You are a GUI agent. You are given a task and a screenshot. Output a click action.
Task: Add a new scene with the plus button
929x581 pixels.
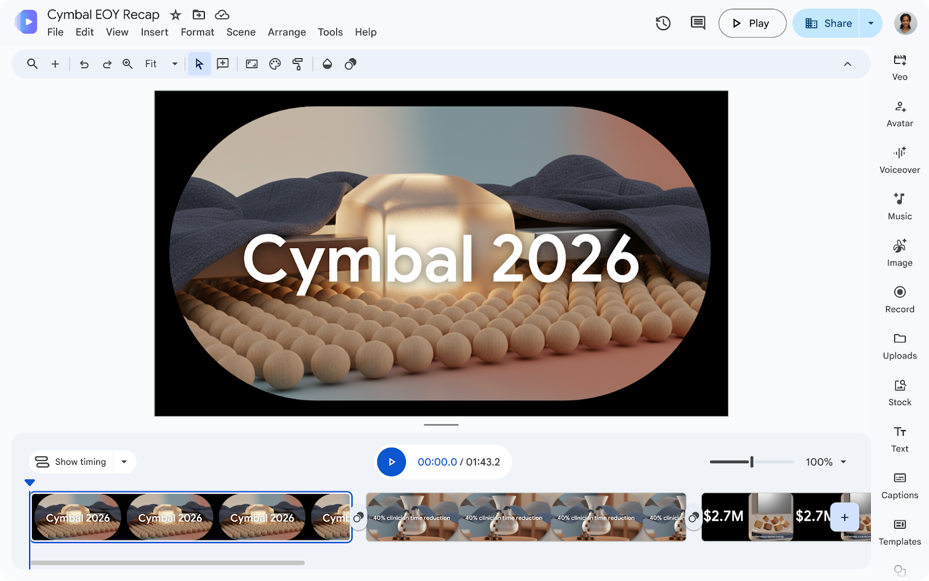coord(845,517)
